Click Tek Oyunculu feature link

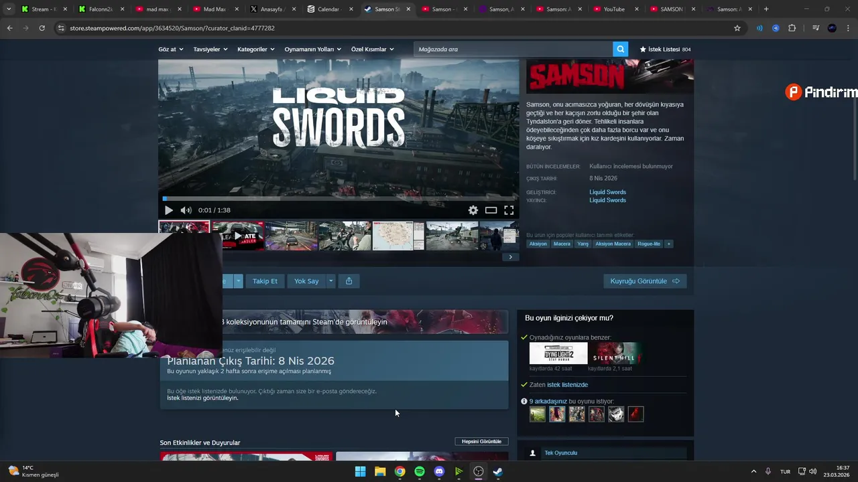pyautogui.click(x=560, y=453)
